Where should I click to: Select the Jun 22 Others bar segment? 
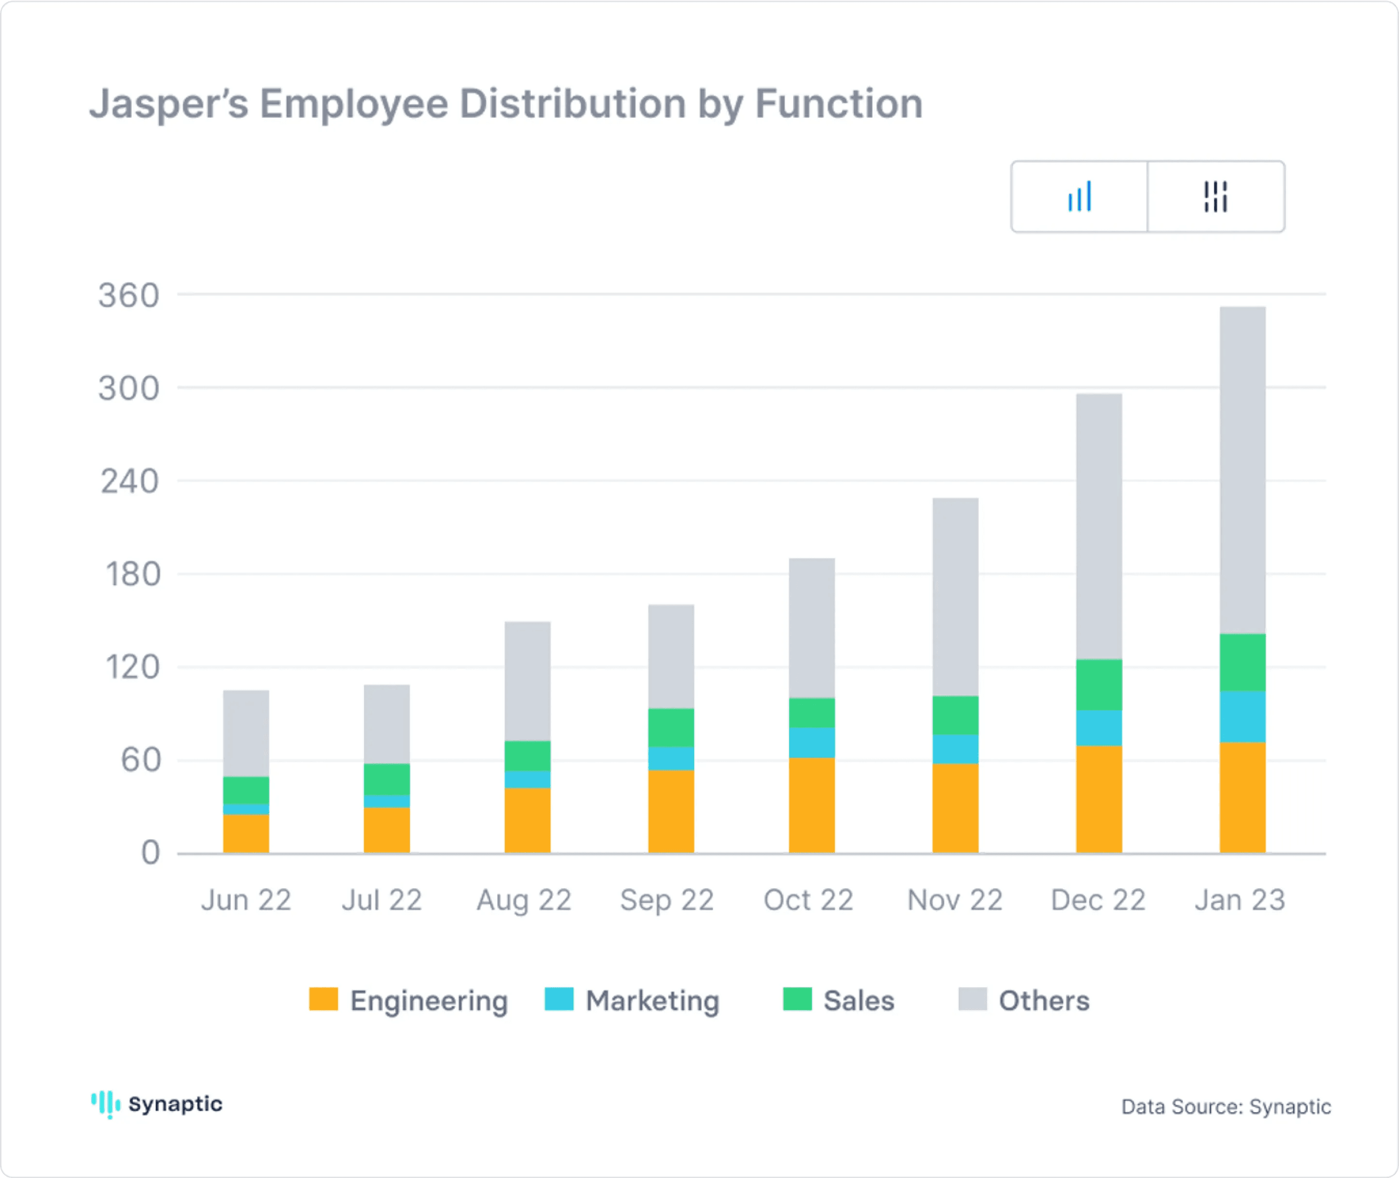point(246,733)
